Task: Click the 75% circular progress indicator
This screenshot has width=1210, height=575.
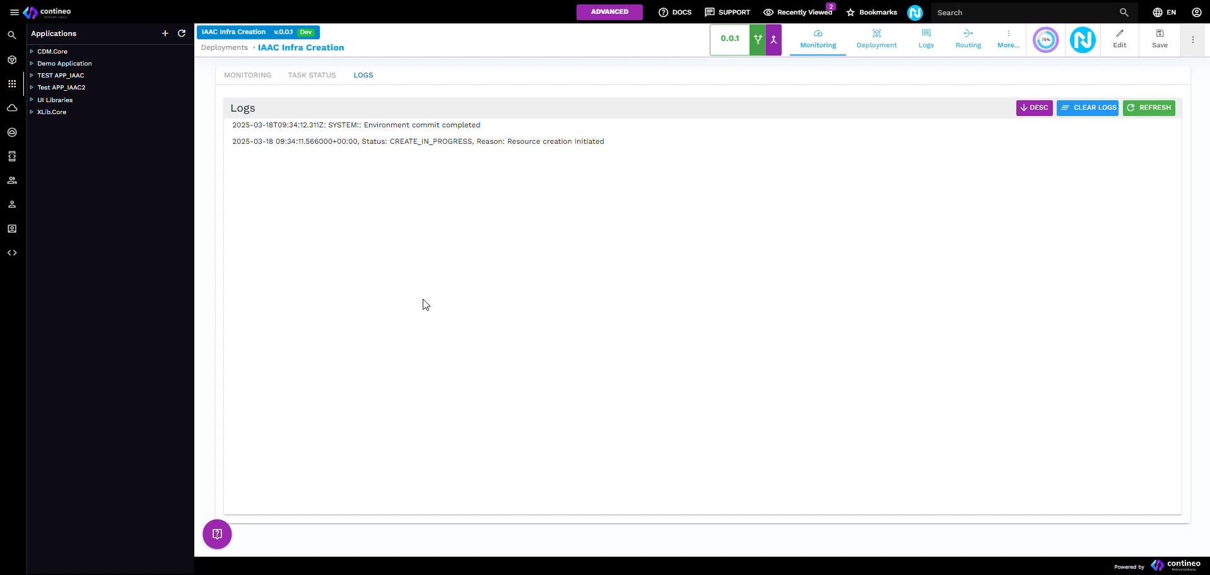Action: (x=1045, y=40)
